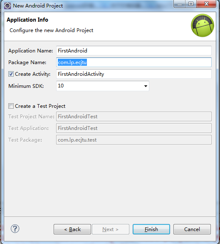This screenshot has width=220, height=244.
Task: Click the 'Package Name:' label
Action: (27, 62)
